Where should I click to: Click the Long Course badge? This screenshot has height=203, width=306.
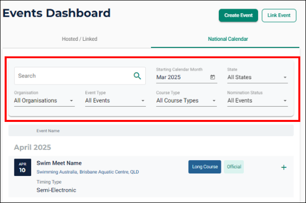tap(205, 167)
